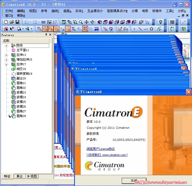Expand the 增加拉伸15 tree node
192x186 pixels.
6,60
